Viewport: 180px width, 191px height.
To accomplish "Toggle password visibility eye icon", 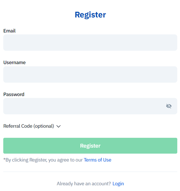I will click(x=169, y=106).
